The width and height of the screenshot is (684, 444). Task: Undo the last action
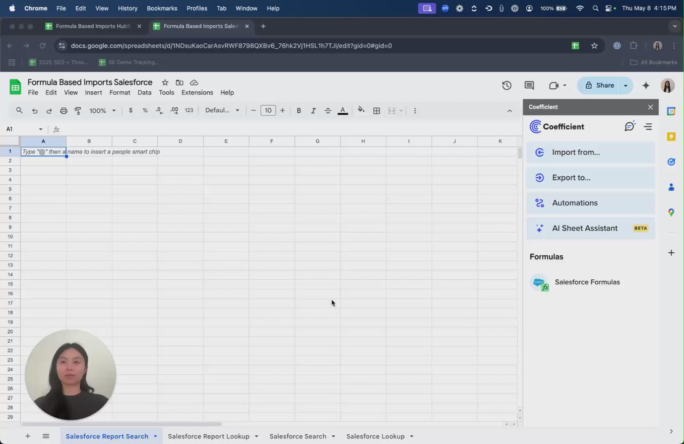35,111
